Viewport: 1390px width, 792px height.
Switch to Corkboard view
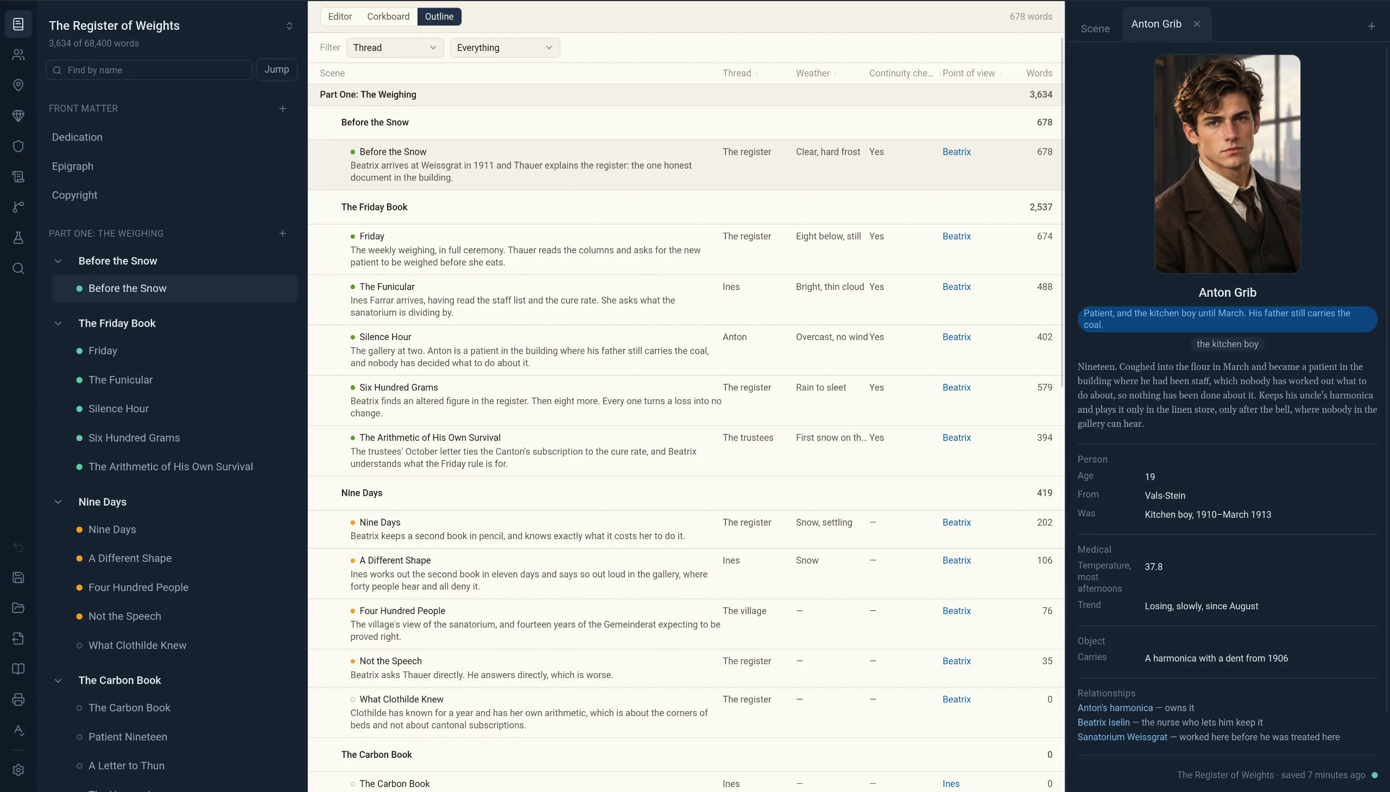point(388,17)
